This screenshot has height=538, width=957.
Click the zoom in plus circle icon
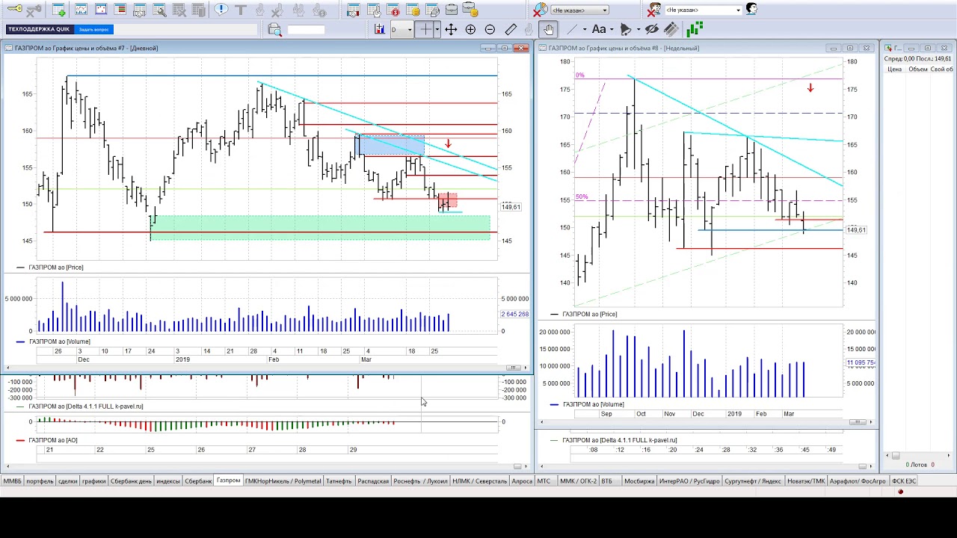point(470,29)
